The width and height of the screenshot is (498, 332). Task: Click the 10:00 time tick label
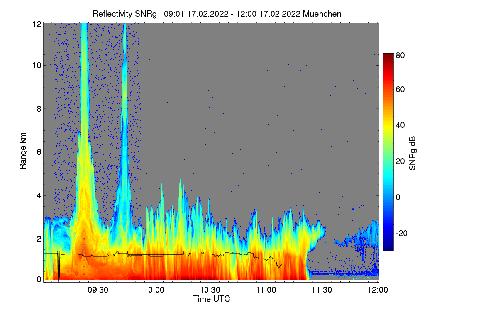point(154,290)
